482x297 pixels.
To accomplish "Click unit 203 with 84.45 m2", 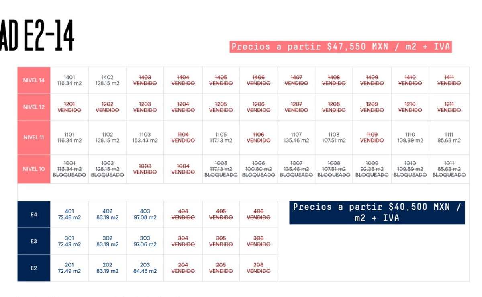I will pyautogui.click(x=145, y=268).
